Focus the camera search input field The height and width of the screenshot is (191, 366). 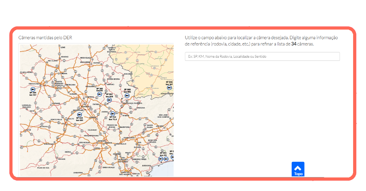262,57
